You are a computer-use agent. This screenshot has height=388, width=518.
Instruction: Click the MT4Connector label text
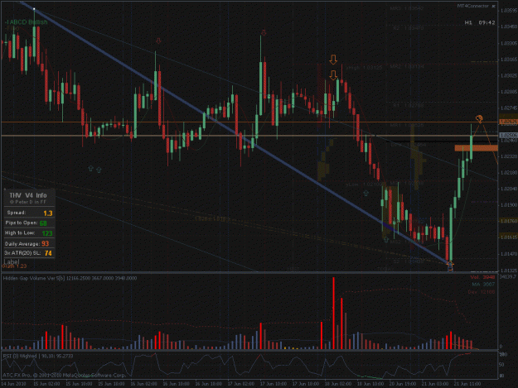(472, 6)
